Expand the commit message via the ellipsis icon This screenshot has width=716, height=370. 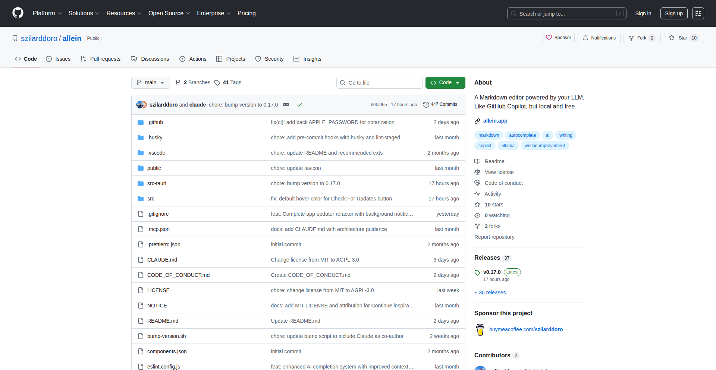[x=286, y=105]
